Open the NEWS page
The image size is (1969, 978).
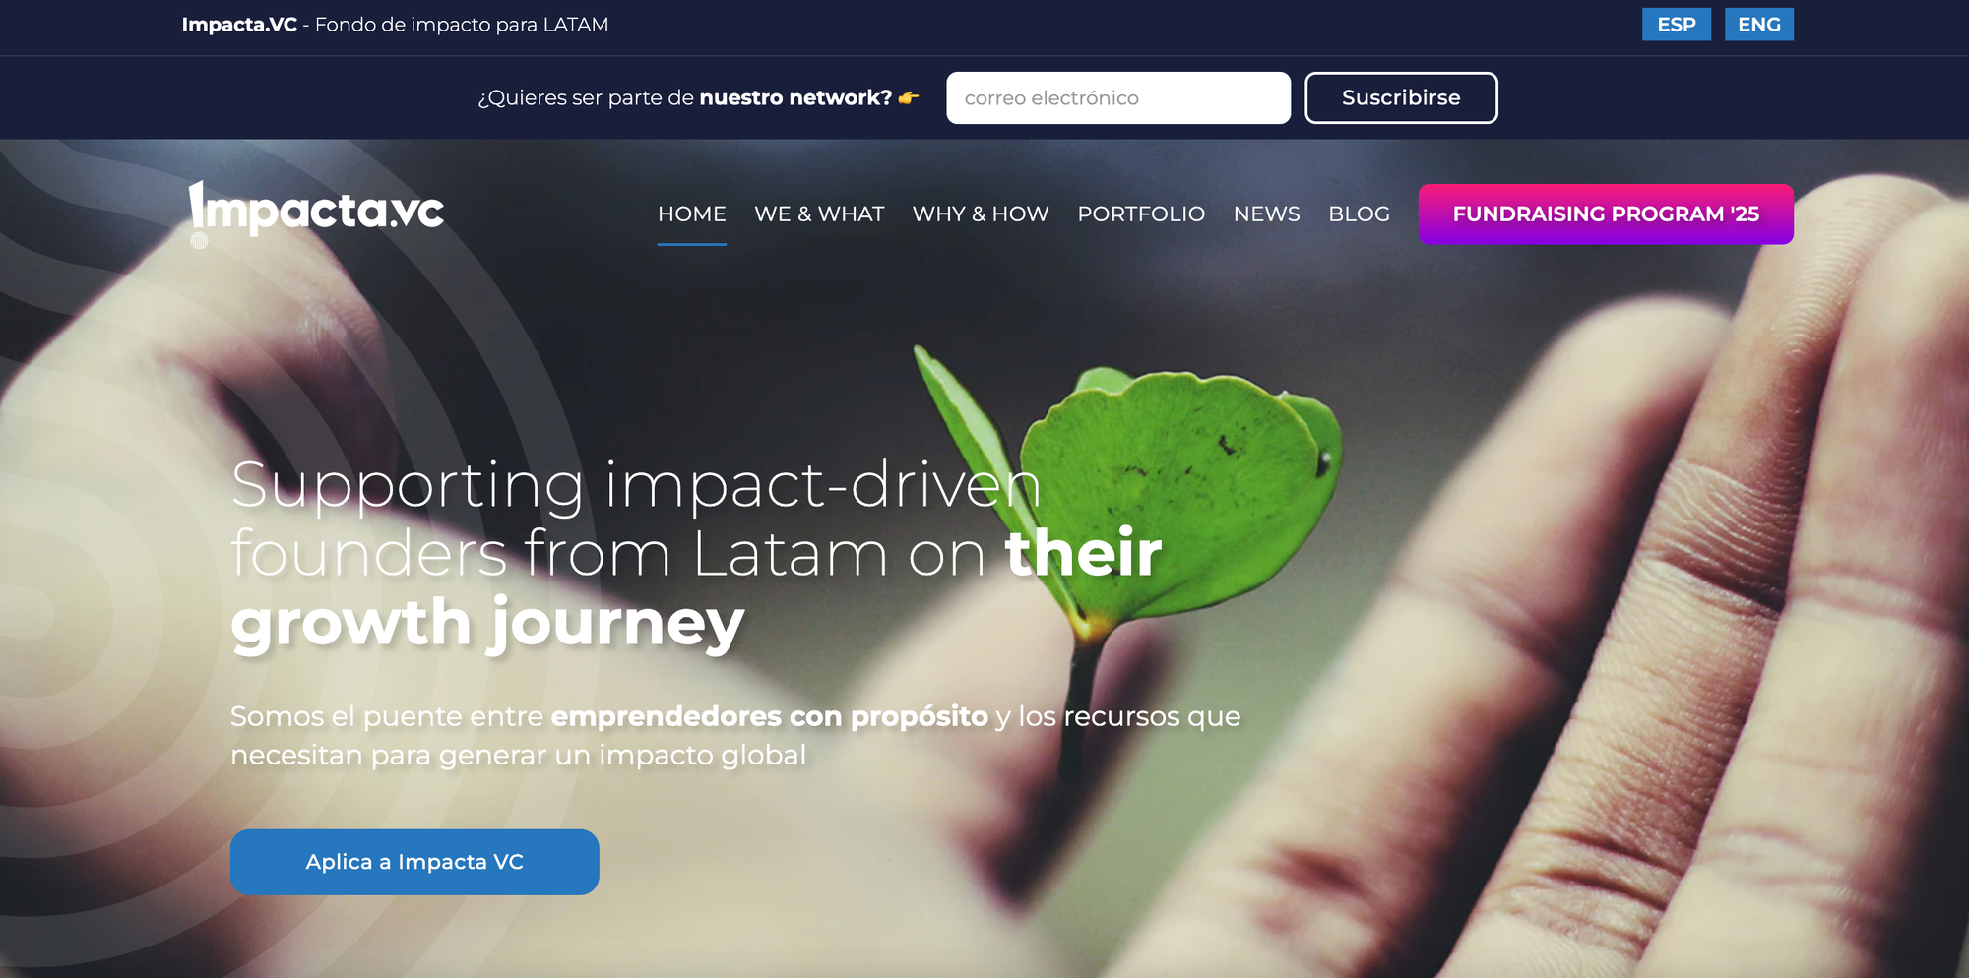pos(1267,214)
